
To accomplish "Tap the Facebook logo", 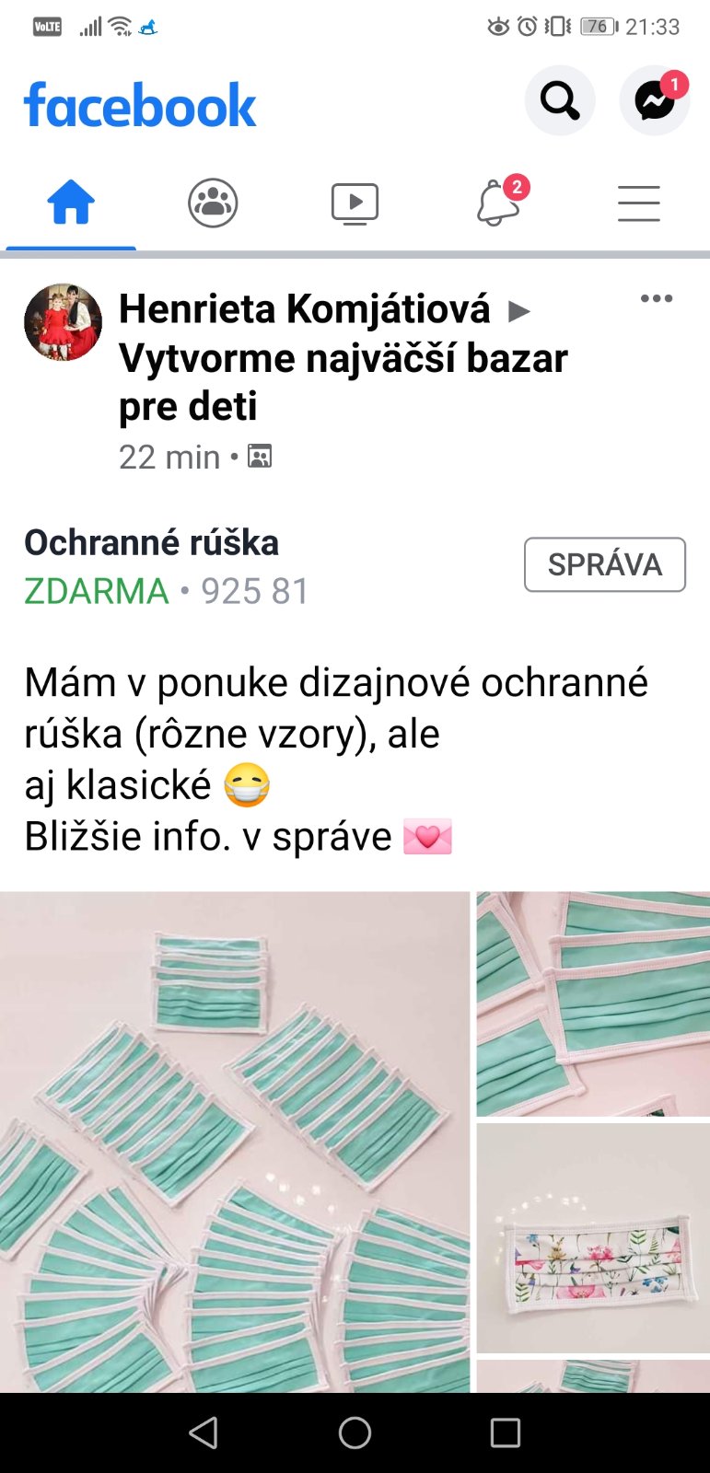I will 140,105.
